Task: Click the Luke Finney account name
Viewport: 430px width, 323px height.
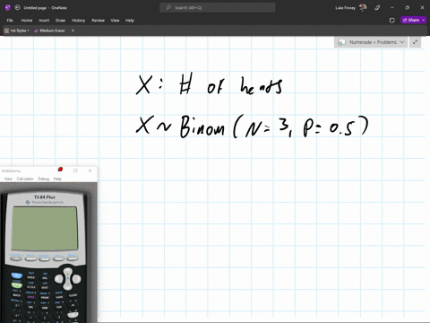Action: tap(345, 8)
